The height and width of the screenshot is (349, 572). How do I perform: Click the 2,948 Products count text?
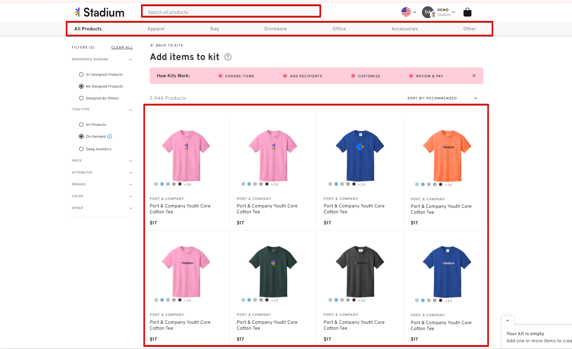168,98
